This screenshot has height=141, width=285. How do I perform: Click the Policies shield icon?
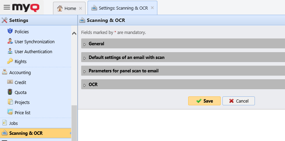click(x=10, y=32)
